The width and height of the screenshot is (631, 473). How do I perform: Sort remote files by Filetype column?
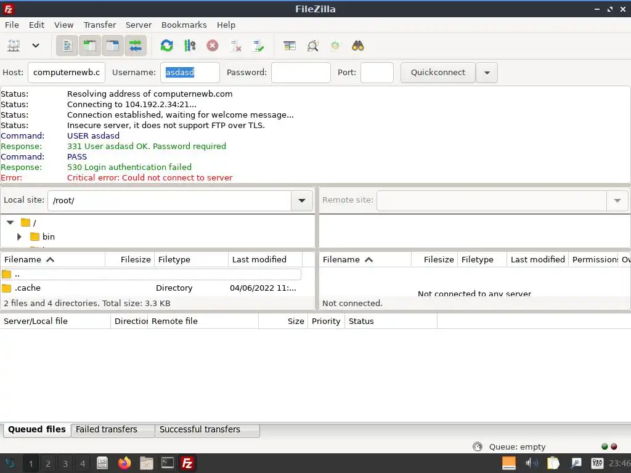(482, 259)
